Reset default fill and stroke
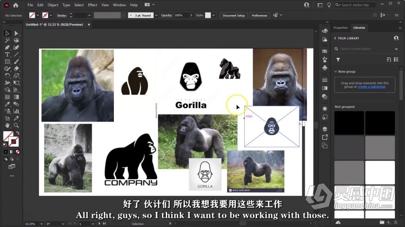This screenshot has width=405, height=227. pos(5,145)
